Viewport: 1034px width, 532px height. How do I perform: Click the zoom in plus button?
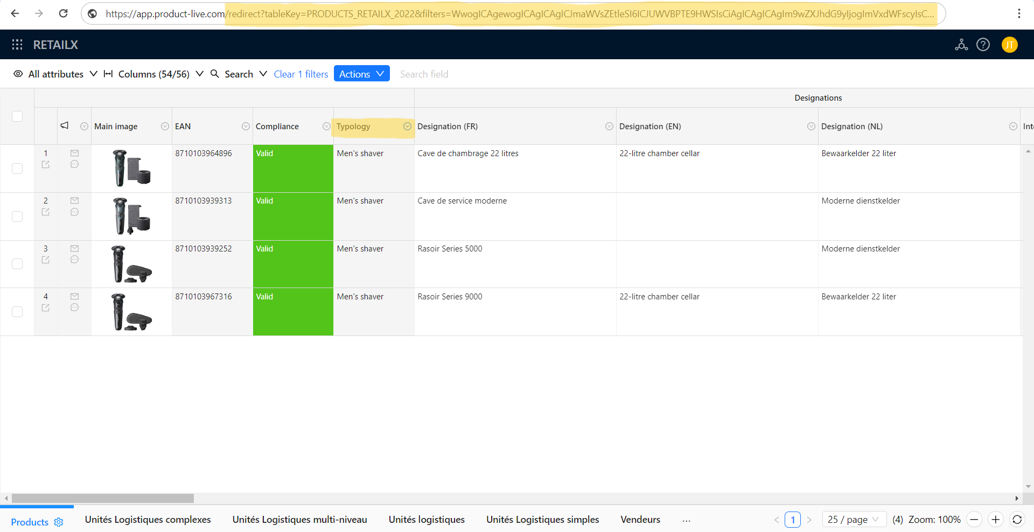996,520
